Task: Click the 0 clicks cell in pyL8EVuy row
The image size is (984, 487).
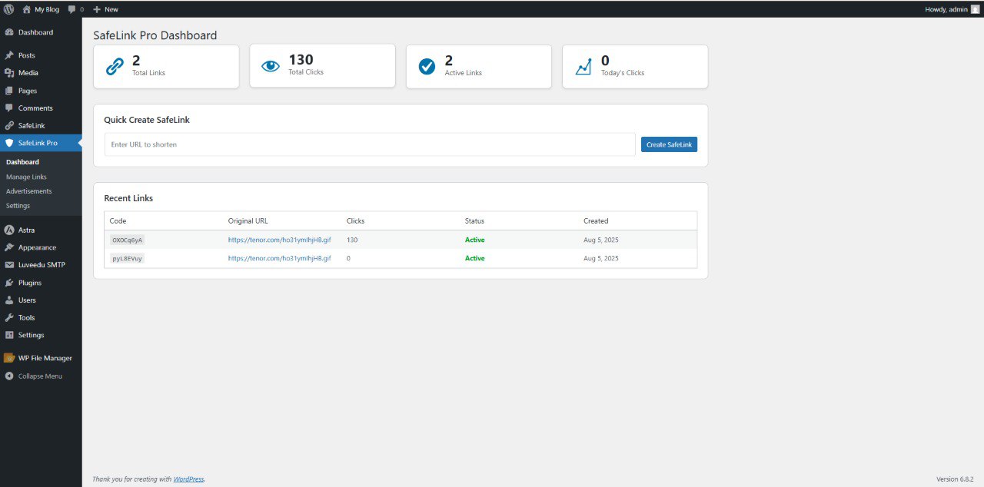Action: tap(348, 258)
